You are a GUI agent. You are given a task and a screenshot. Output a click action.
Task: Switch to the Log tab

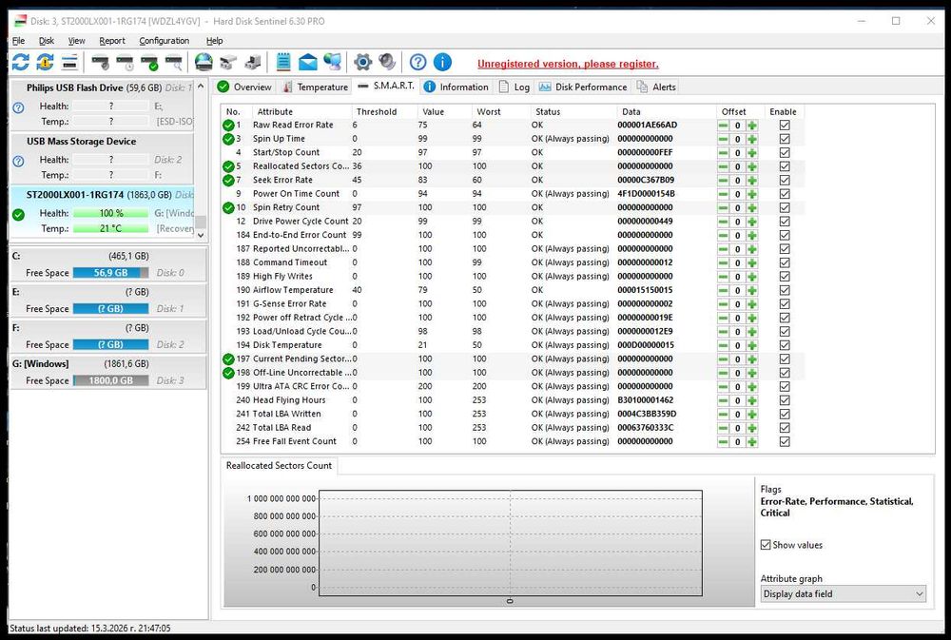[x=514, y=87]
